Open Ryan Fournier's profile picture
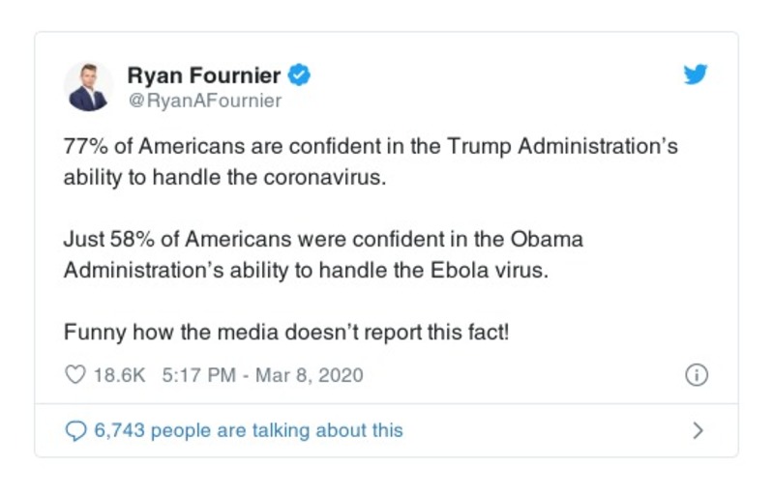 88,85
